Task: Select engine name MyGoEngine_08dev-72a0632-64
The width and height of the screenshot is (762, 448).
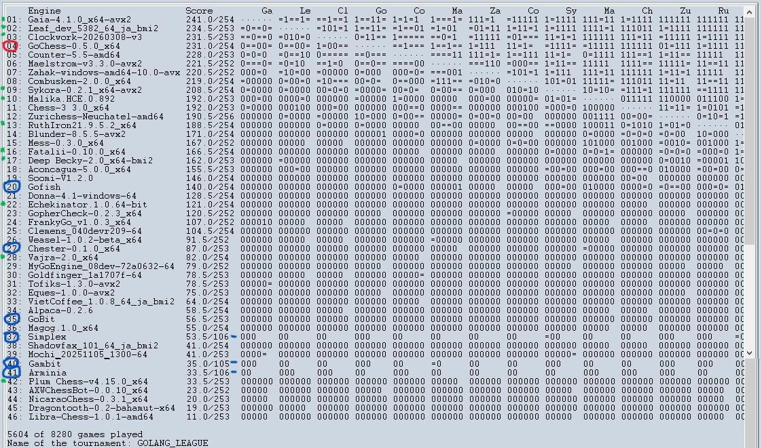Action: 101,266
